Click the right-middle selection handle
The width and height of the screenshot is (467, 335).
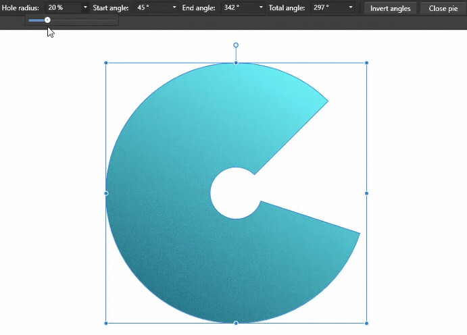[x=366, y=193]
